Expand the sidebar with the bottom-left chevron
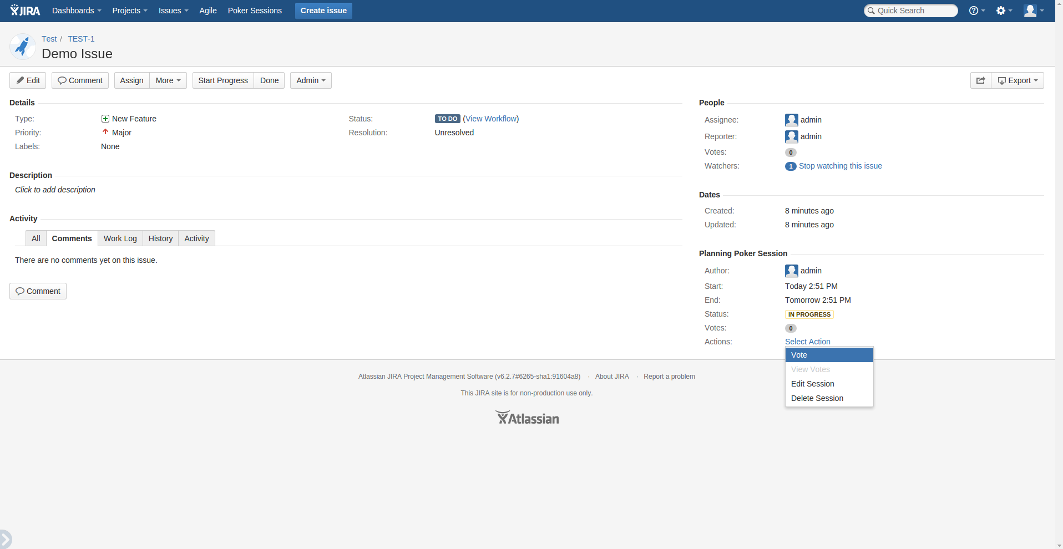The width and height of the screenshot is (1063, 549). [x=6, y=539]
